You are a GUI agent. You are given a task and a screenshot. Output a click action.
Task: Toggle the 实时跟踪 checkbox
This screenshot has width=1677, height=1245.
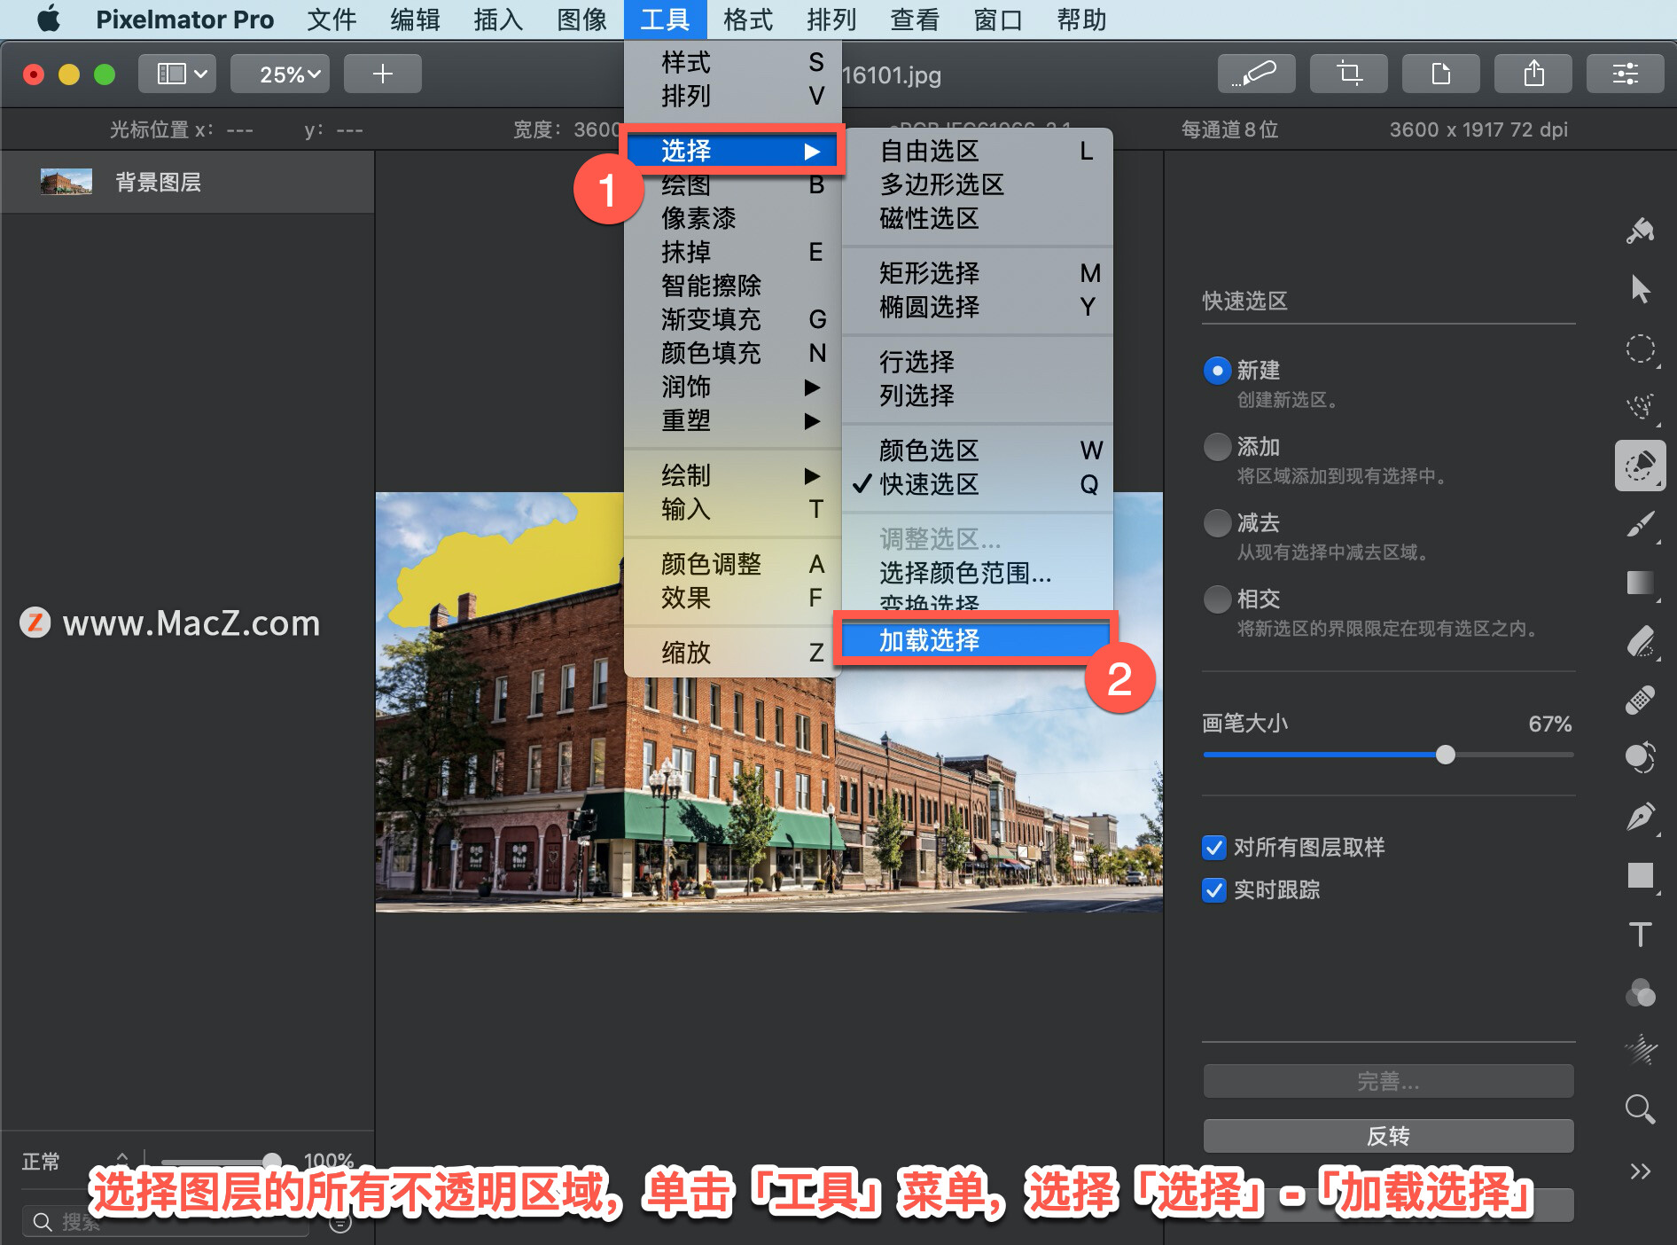click(1214, 890)
